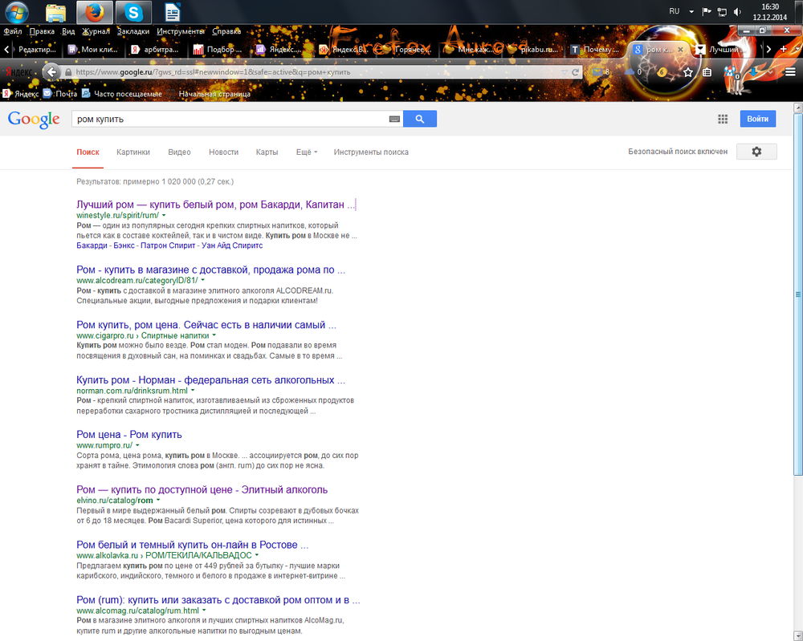Click the blue Войти sign-in button
The width and height of the screenshot is (803, 641).
pos(758,119)
